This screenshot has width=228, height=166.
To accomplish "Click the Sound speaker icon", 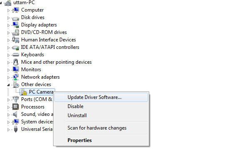I will click(x=15, y=114).
